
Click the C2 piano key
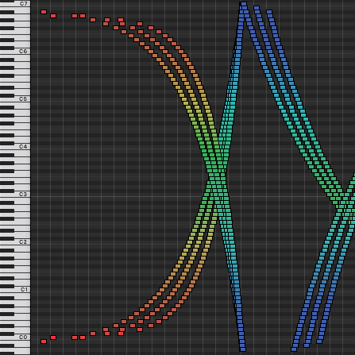(x=15, y=241)
